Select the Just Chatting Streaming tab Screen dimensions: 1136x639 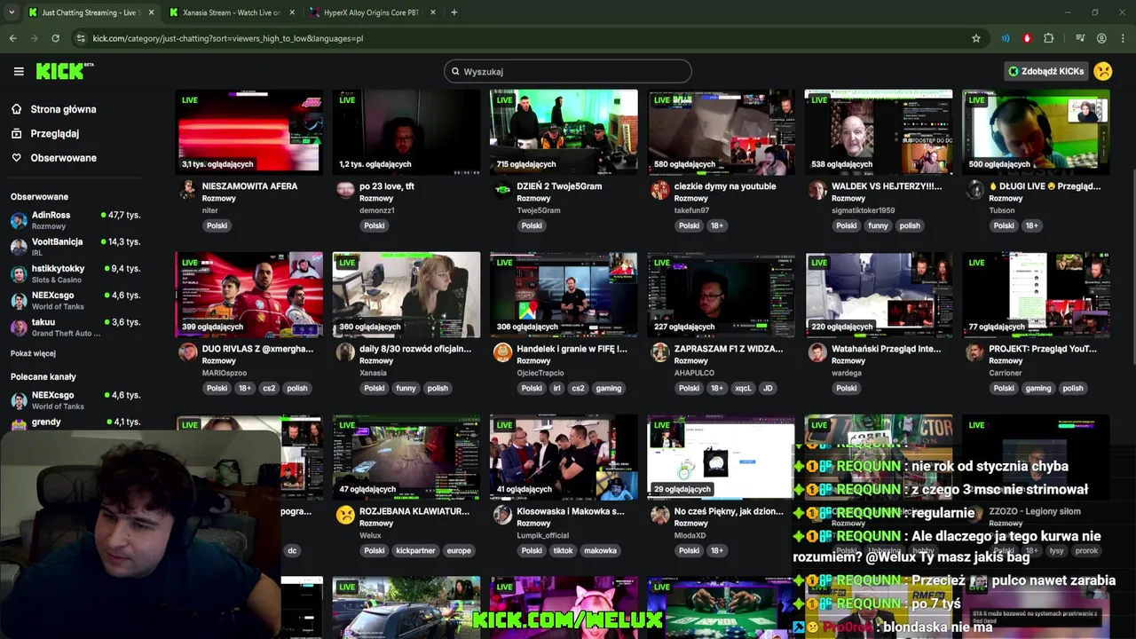tap(89, 12)
